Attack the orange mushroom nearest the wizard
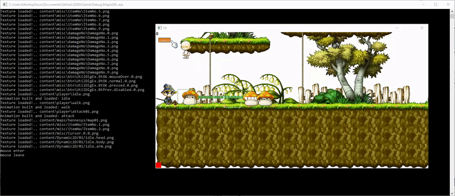This screenshot has height=196, width=455. pos(191,98)
